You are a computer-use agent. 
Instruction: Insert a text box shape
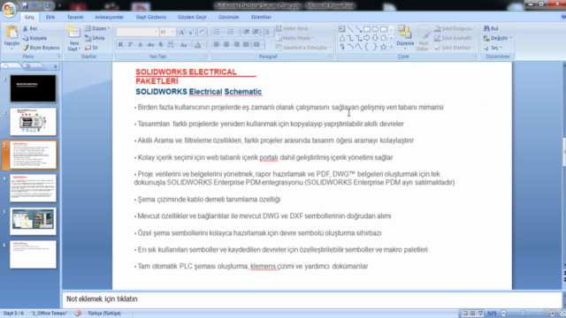pyautogui.click(x=341, y=29)
